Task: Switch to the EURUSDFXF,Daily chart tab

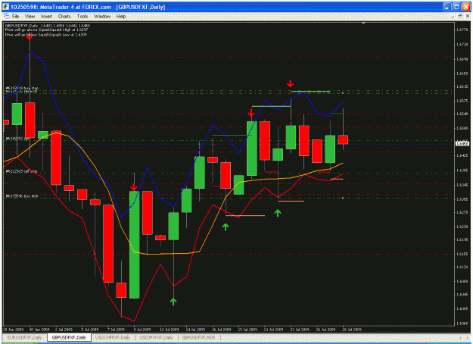Action: pyautogui.click(x=25, y=337)
